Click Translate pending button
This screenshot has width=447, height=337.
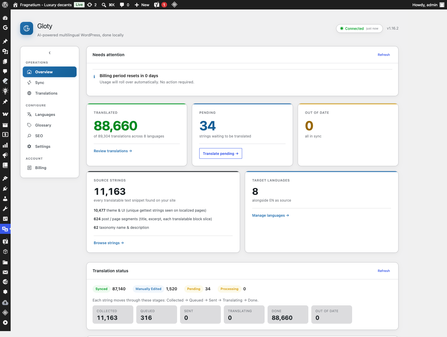coord(221,153)
